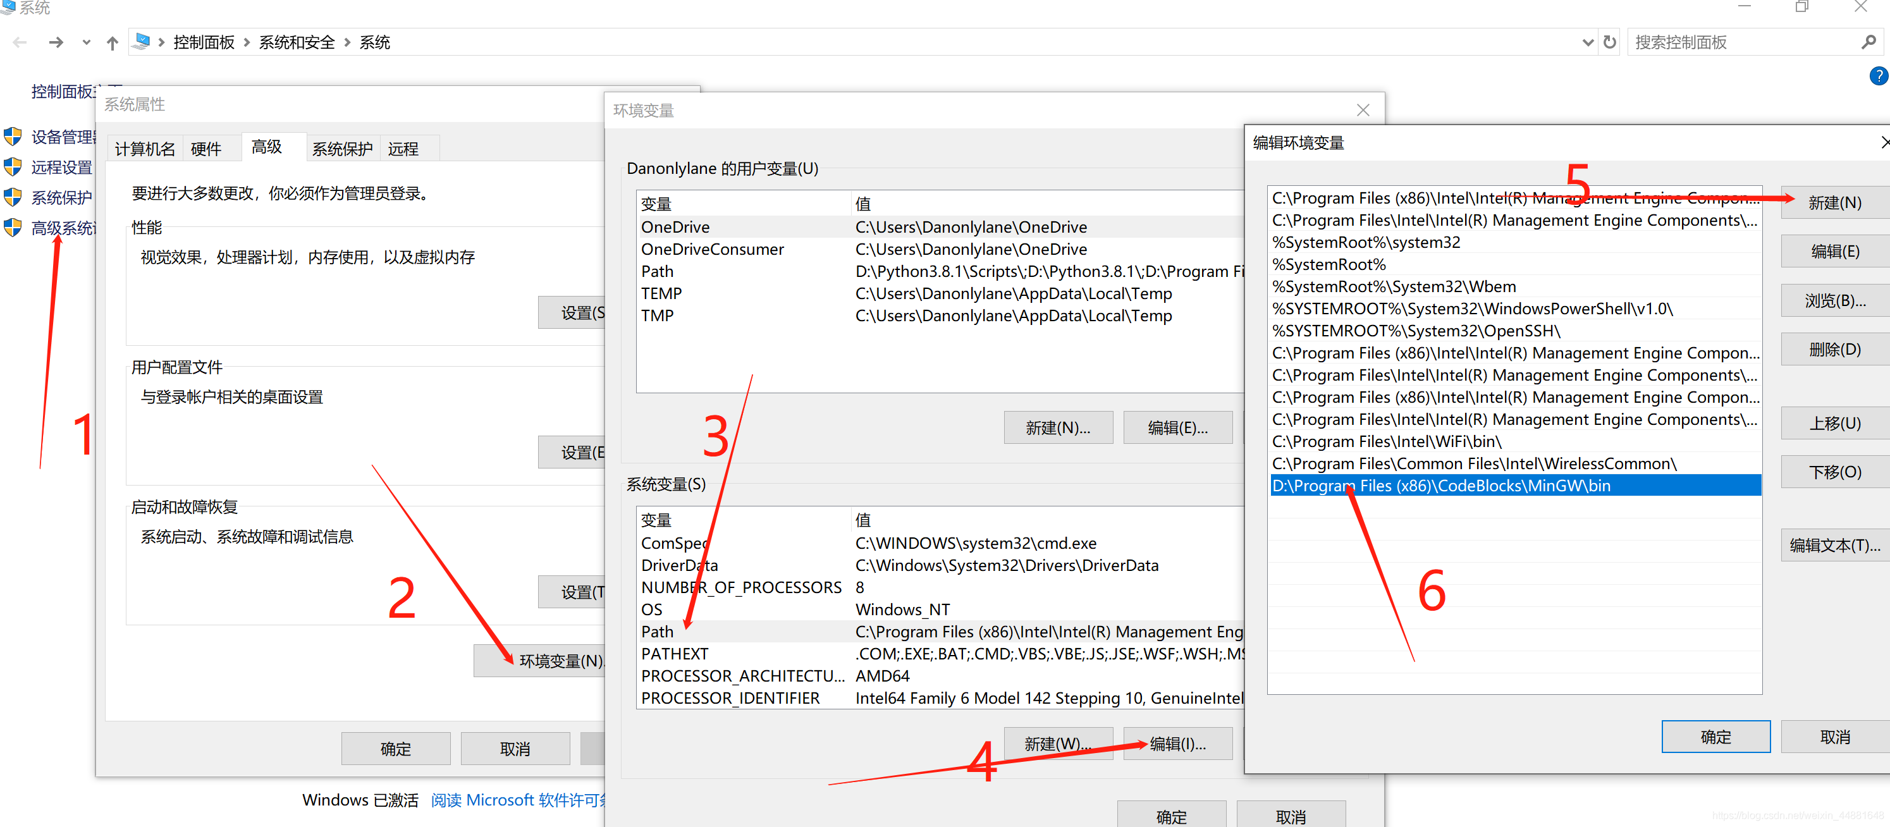Click 新建(N)... under user variables

1058,428
